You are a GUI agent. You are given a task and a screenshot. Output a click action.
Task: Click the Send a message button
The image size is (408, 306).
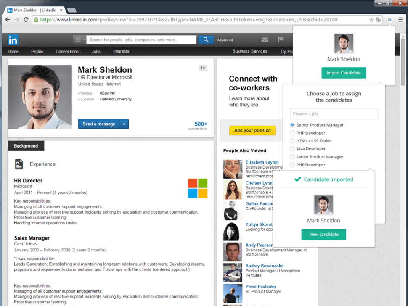(x=99, y=124)
